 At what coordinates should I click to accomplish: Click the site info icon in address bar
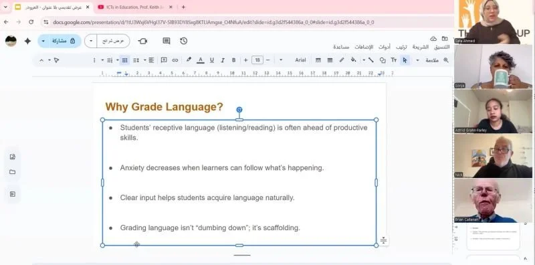[46, 22]
